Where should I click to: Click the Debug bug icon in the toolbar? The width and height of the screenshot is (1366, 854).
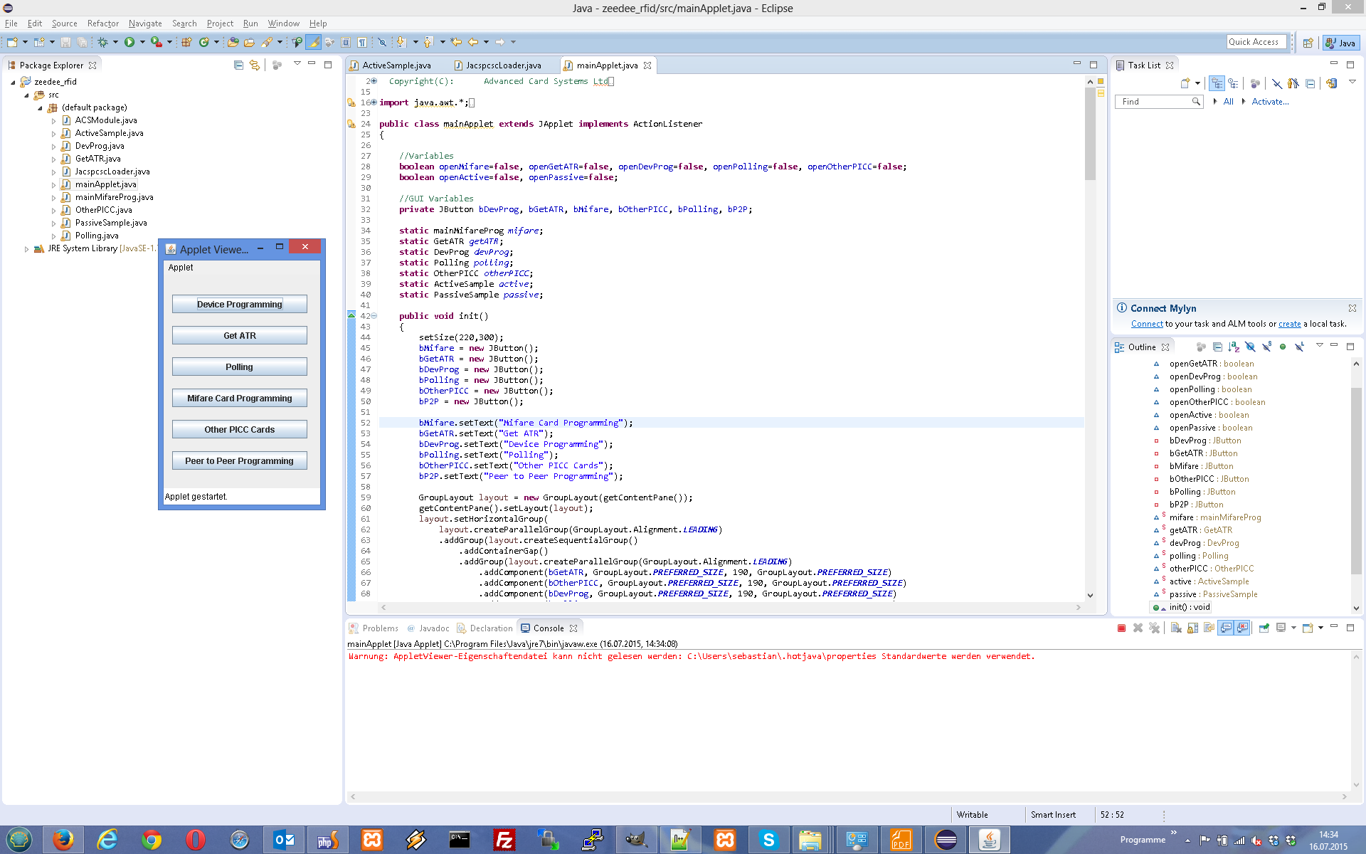pos(103,43)
